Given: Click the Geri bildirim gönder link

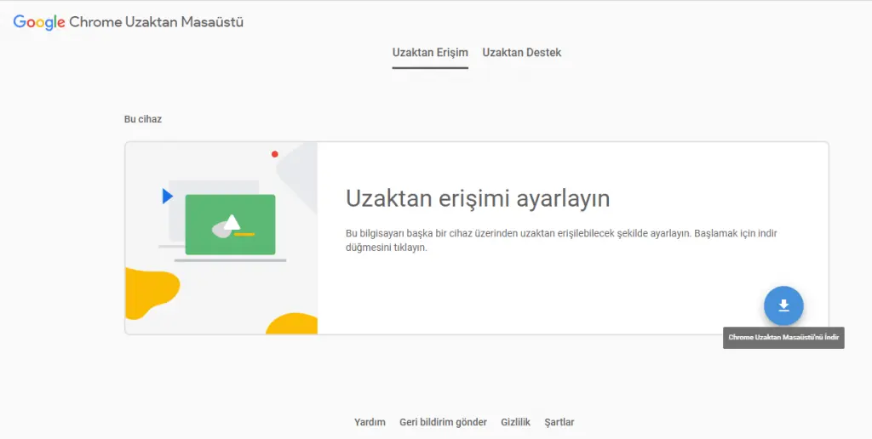Looking at the screenshot, I should (x=443, y=422).
